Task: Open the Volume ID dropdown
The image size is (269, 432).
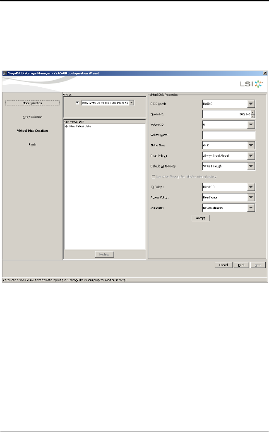Action: 251,124
